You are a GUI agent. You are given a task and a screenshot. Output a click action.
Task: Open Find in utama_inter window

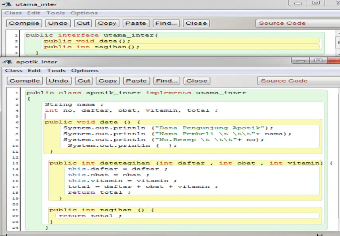166,23
